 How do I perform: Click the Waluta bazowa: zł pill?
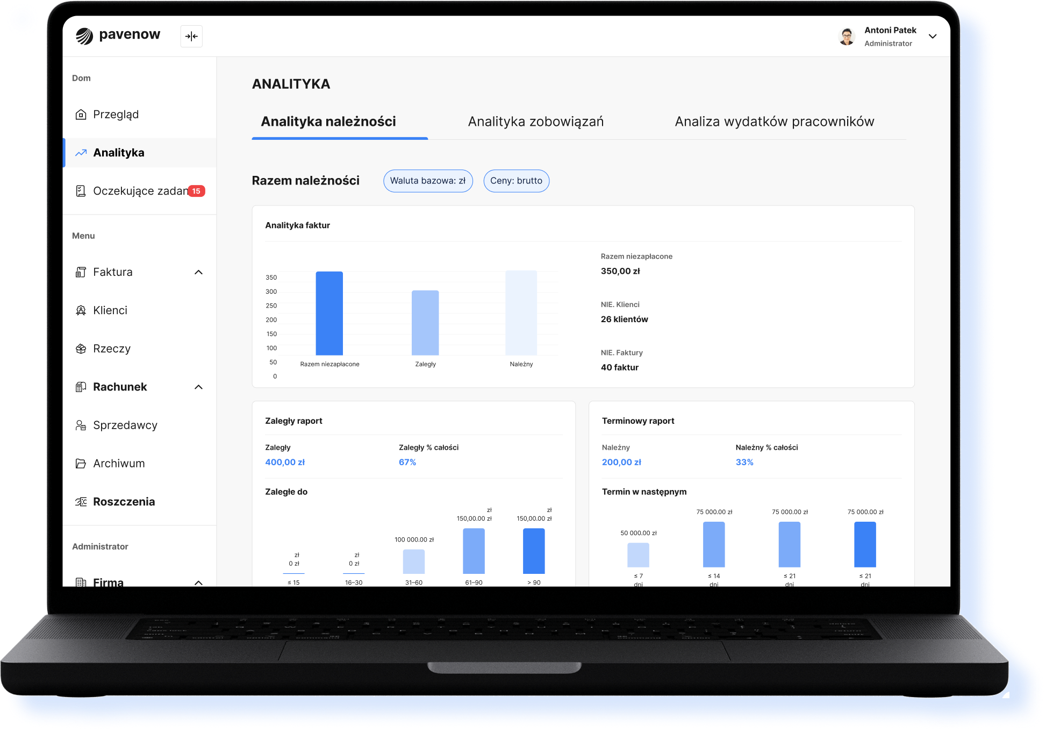[x=428, y=181]
